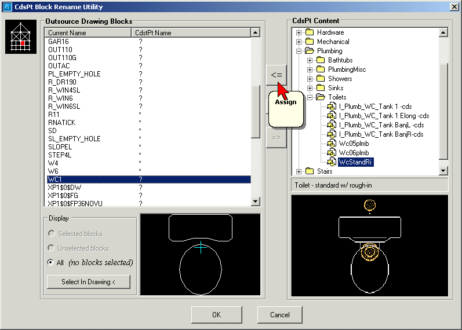
Task: Select the XP1$0$FG block row
Action: pyautogui.click(x=149, y=196)
